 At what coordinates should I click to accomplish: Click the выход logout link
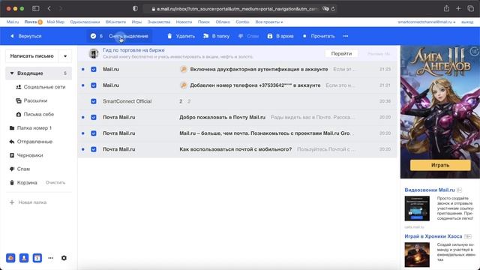pyautogui.click(x=467, y=22)
